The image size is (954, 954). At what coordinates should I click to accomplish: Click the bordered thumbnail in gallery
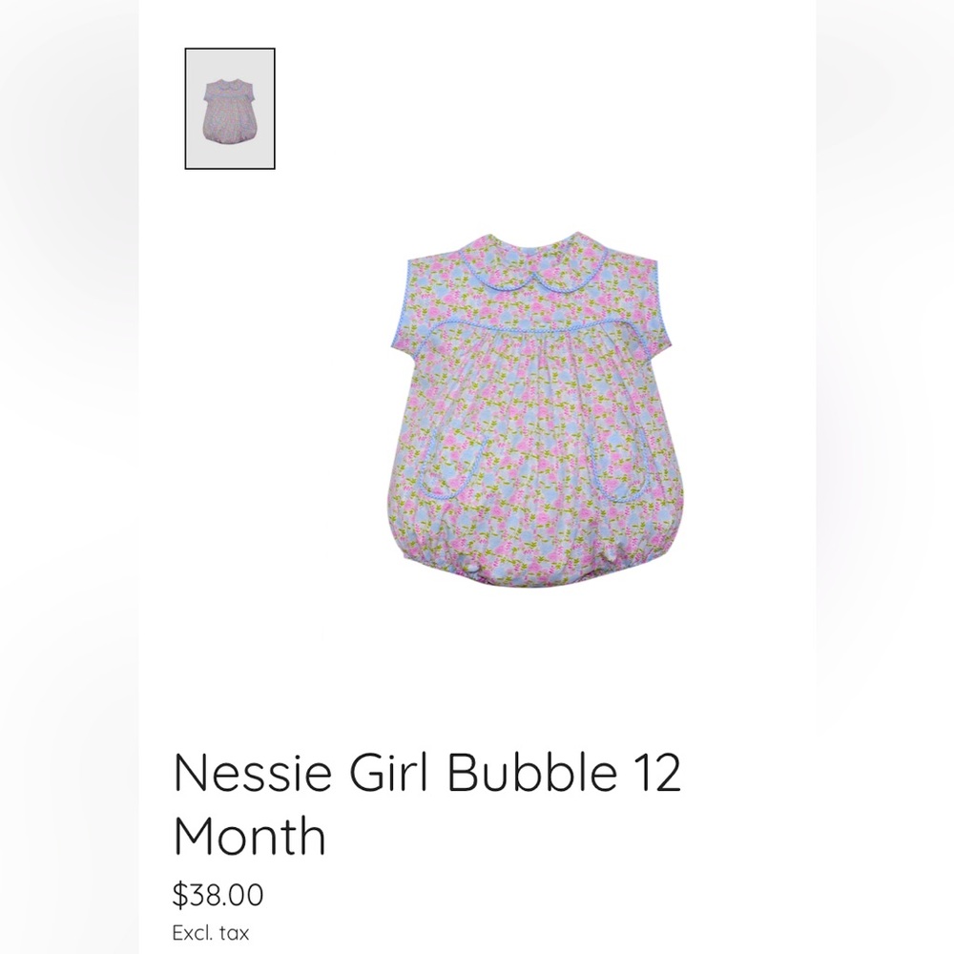(229, 108)
